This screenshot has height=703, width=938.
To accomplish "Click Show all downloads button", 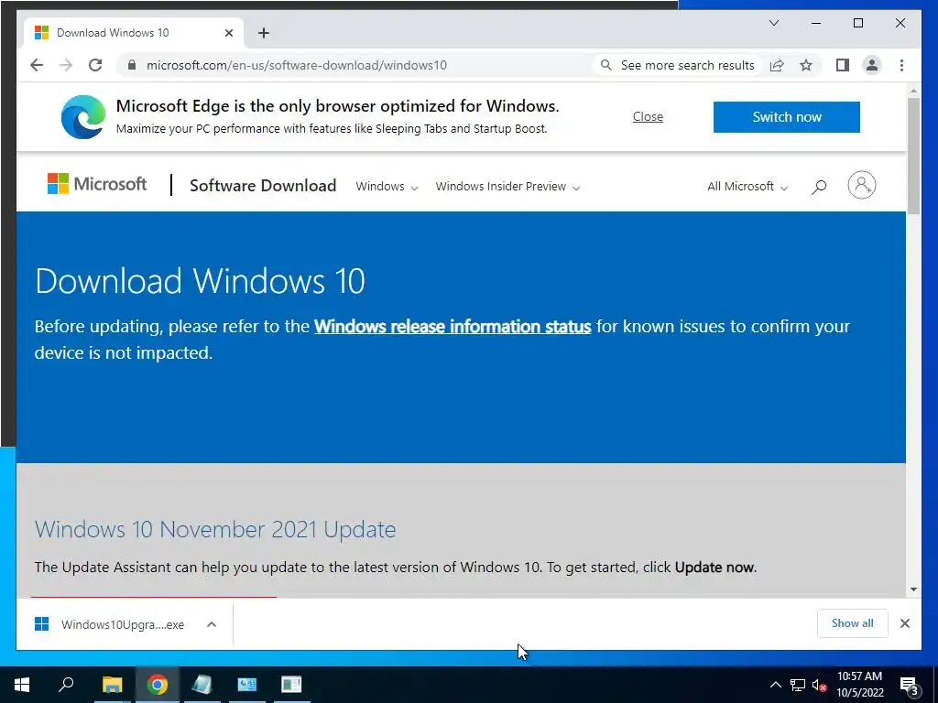I will click(x=853, y=623).
